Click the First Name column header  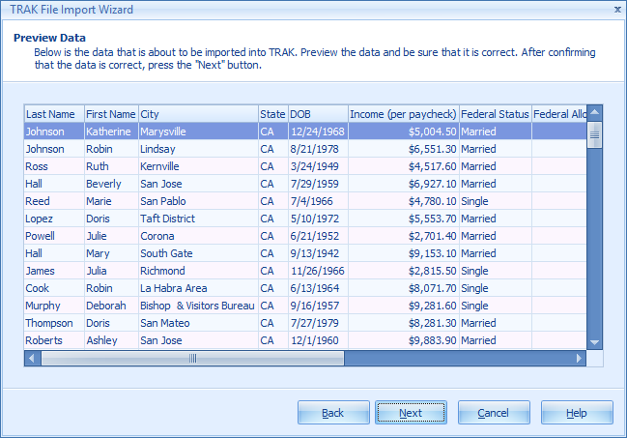click(x=110, y=114)
